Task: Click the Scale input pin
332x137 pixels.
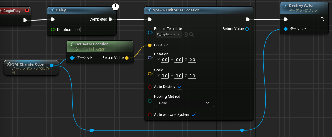Action: [150, 74]
